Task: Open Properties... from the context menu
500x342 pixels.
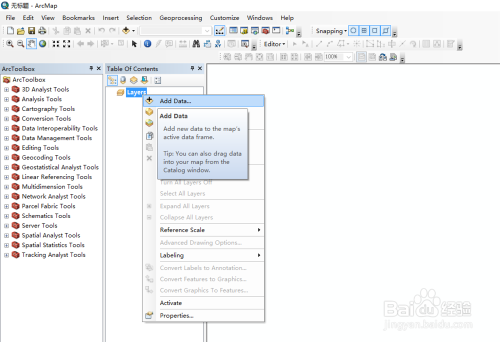Action: pyautogui.click(x=203, y=315)
